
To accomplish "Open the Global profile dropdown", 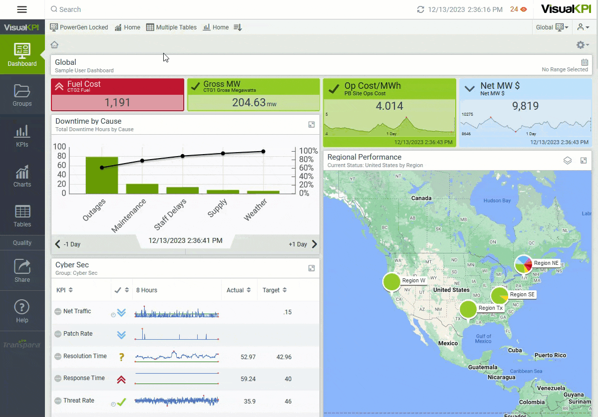I will 552,27.
